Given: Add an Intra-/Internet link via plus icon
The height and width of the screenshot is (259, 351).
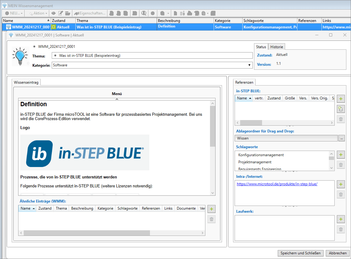Looking at the screenshot, I should point(341,184).
